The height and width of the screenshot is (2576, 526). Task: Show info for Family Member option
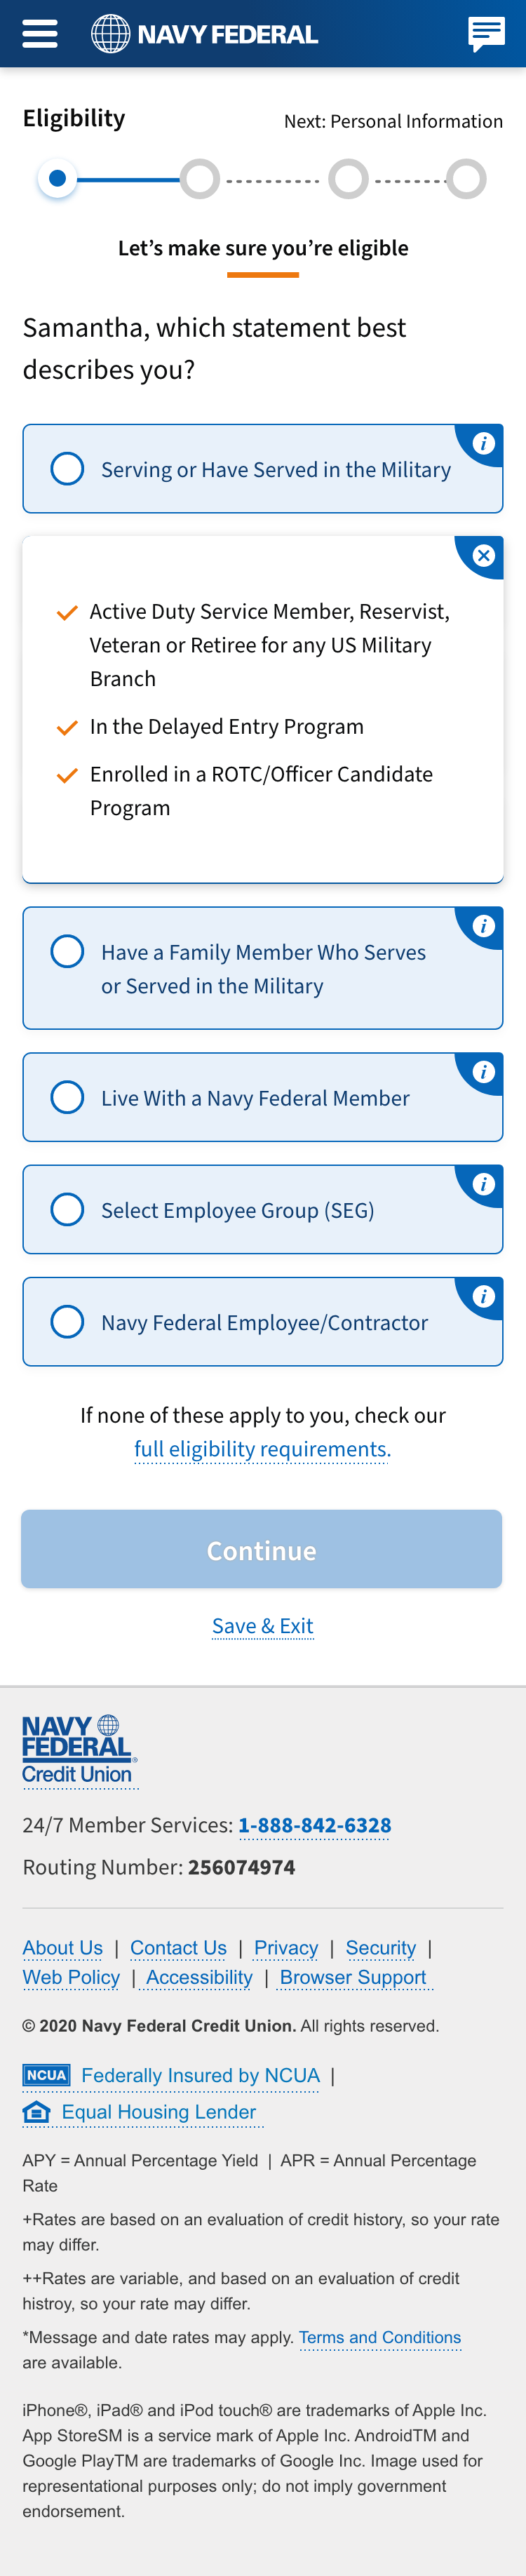coord(484,926)
